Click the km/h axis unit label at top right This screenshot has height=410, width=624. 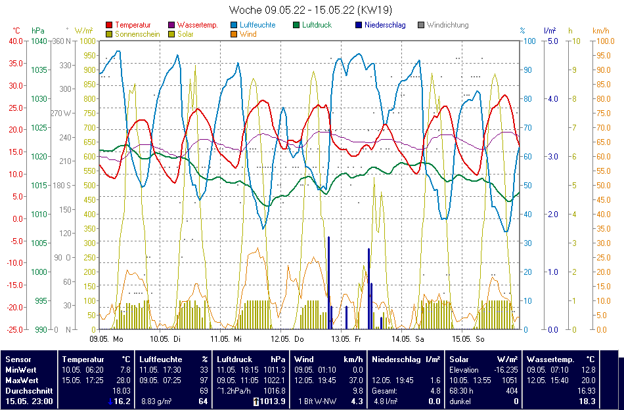click(600, 31)
